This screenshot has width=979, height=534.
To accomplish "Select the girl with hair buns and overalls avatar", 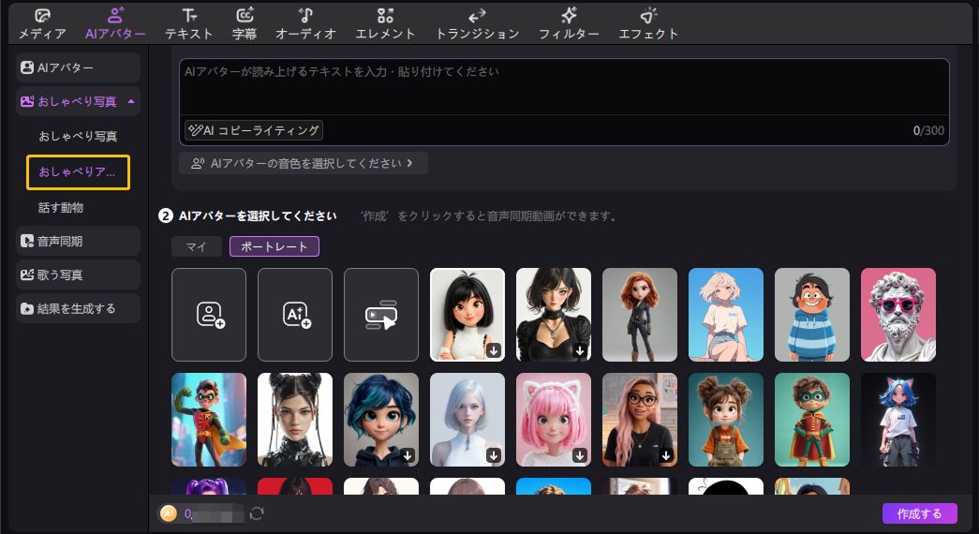I will coord(725,420).
